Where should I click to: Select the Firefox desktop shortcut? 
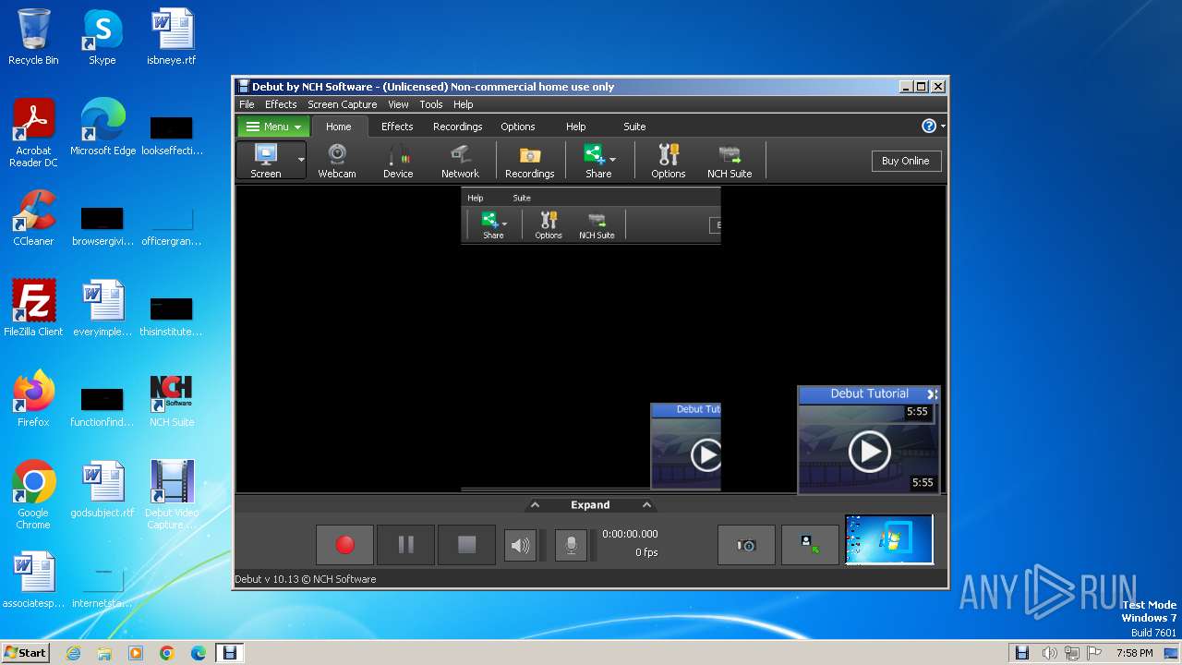(x=33, y=400)
